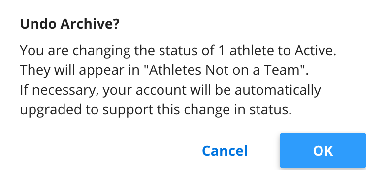Viewport: 387px width, 191px height.
Task: Click the line about status changing to Active
Action: tap(178, 51)
